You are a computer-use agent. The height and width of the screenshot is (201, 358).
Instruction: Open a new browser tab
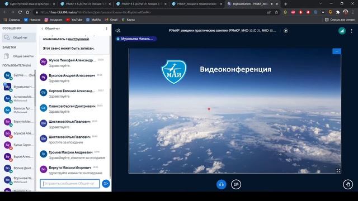(x=285, y=4)
